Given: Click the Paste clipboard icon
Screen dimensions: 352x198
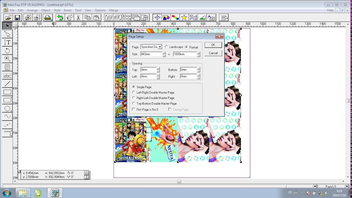Looking at the screenshot, I should click(x=96, y=18).
